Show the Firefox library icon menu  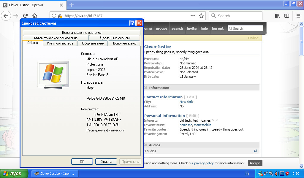pyautogui.click(x=277, y=16)
